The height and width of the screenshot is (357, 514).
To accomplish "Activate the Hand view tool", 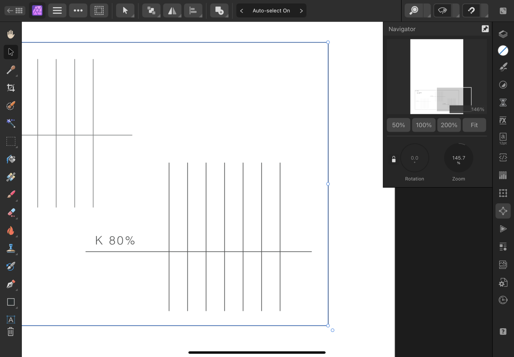I will coord(11,34).
